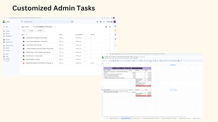
Task: Open the People filter chip
Action: click(32, 31)
